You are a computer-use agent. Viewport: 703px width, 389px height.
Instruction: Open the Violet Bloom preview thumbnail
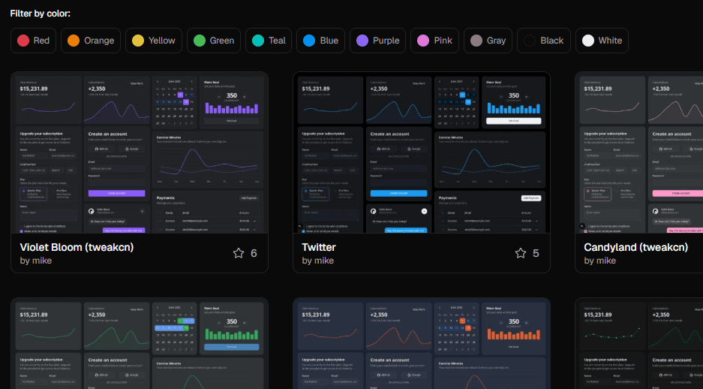(x=140, y=152)
